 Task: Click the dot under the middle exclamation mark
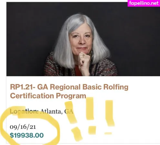92,130
